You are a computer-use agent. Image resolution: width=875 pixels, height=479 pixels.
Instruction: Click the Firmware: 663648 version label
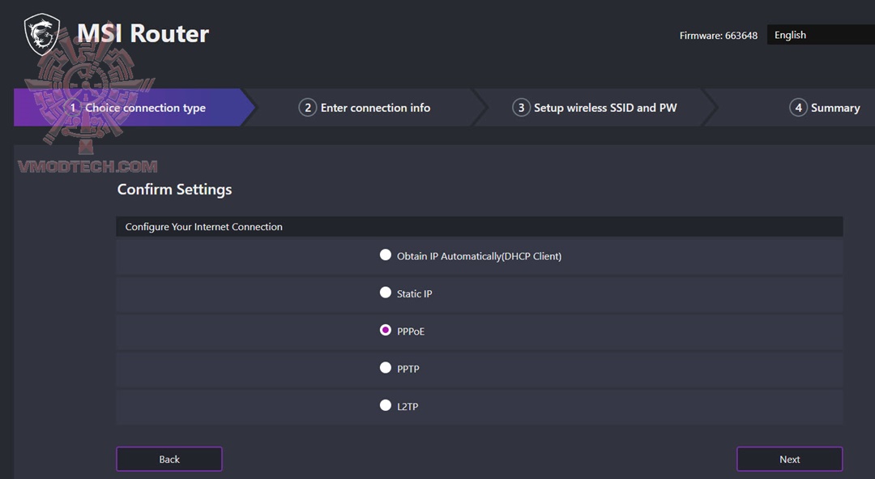click(719, 36)
